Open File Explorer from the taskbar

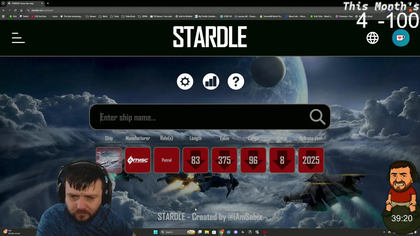tap(207, 232)
